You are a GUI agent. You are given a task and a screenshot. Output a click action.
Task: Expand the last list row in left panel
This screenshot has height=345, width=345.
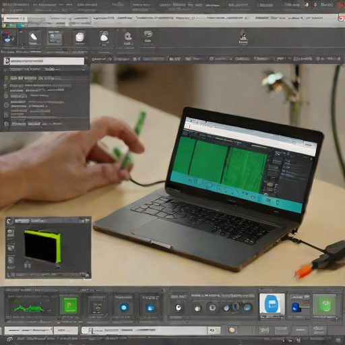coord(45,124)
